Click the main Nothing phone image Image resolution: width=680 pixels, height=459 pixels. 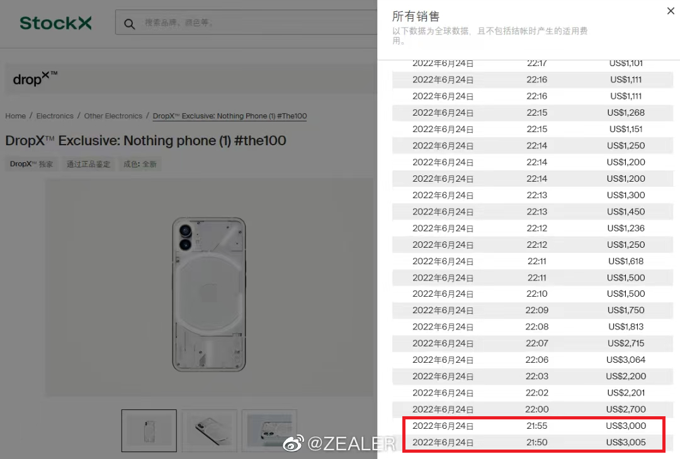point(209,294)
